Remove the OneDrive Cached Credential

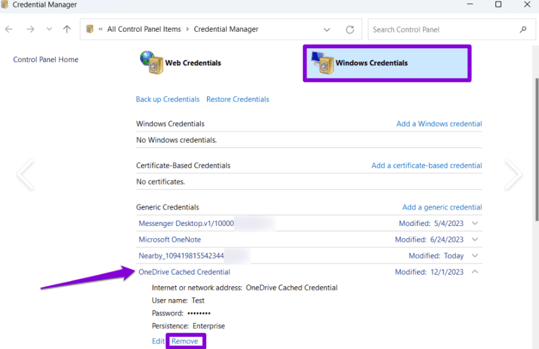pyautogui.click(x=185, y=341)
